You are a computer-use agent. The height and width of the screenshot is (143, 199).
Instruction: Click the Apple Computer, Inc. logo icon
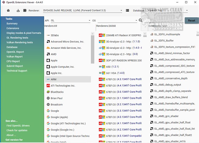click(48, 67)
